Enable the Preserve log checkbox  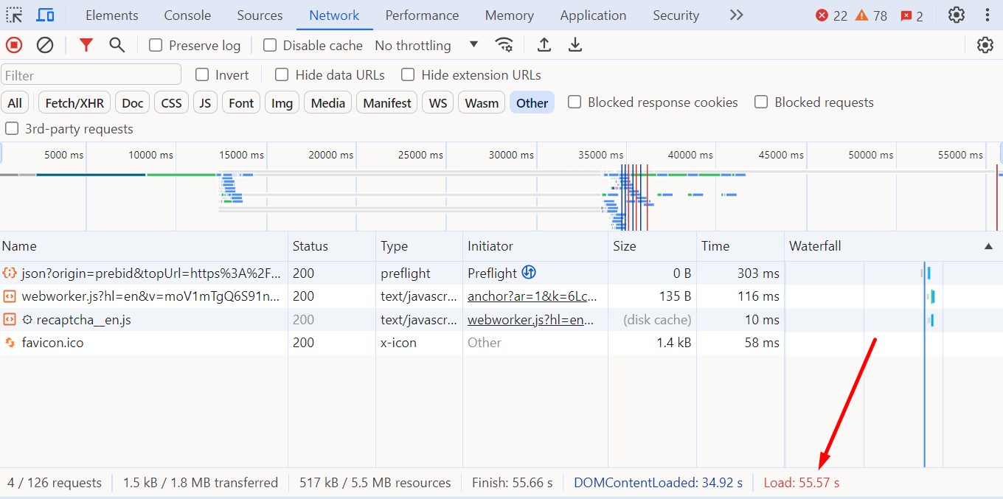[x=156, y=46]
